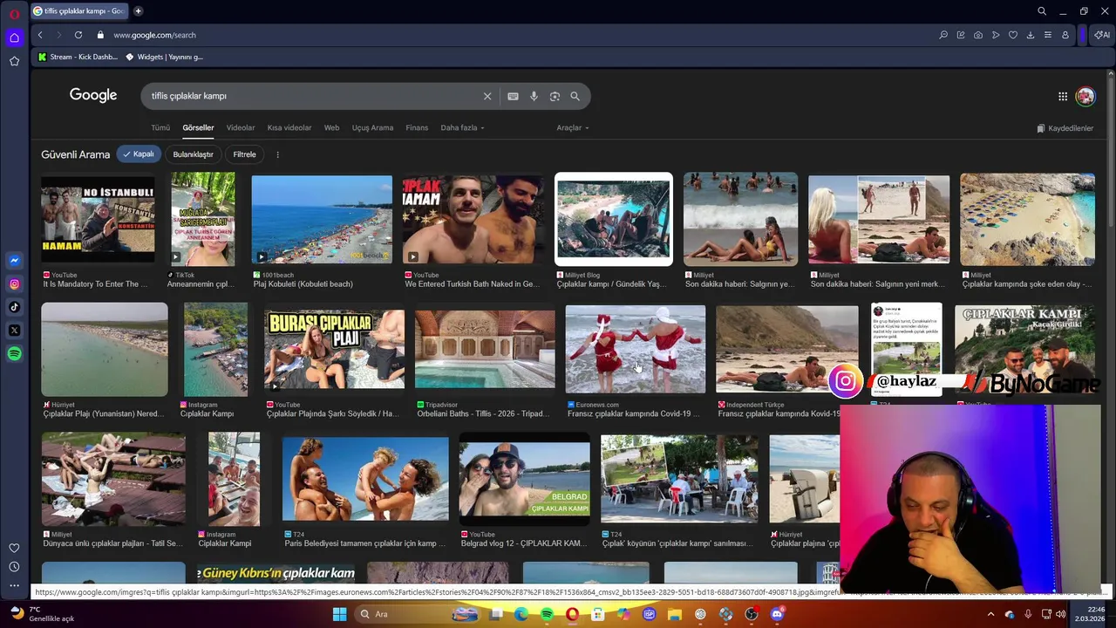This screenshot has width=1116, height=628.
Task: Open Easy Setup sliders icon
Action: tap(1048, 35)
